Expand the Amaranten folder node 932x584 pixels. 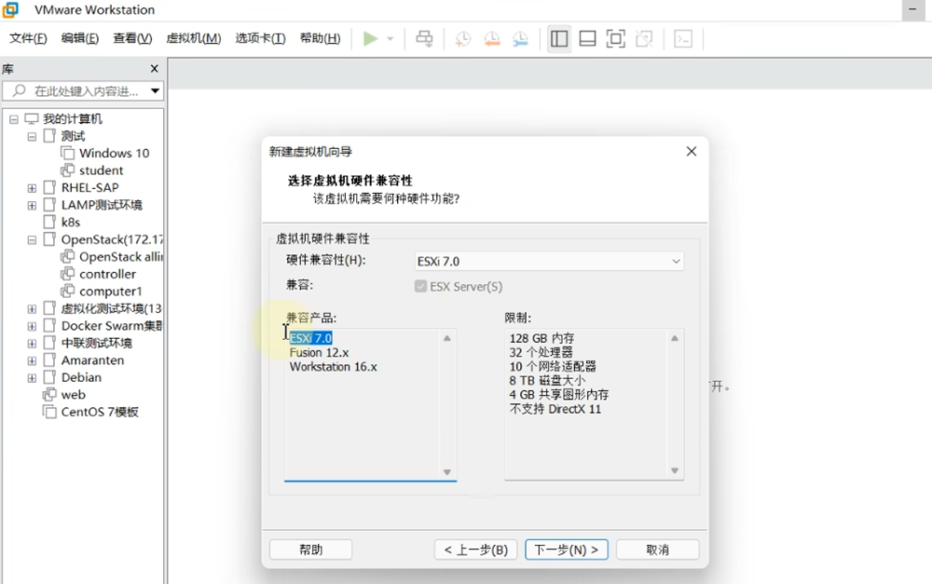tap(32, 360)
